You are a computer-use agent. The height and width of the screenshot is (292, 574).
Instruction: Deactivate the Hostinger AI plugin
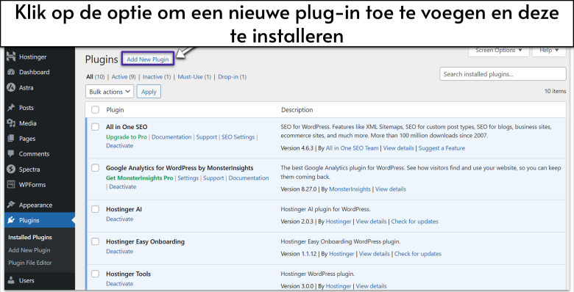pos(120,219)
